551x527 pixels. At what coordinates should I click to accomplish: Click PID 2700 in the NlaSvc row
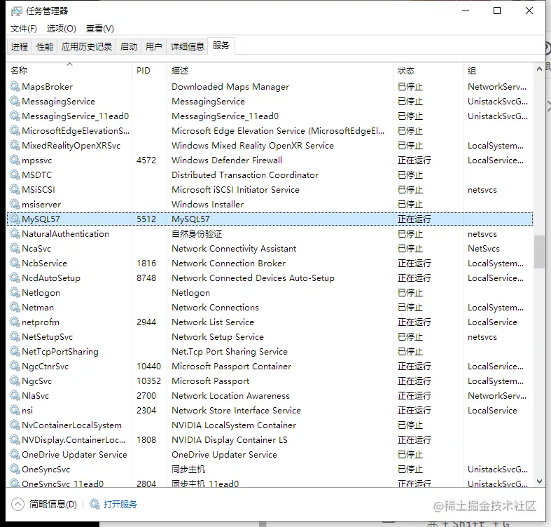[146, 396]
